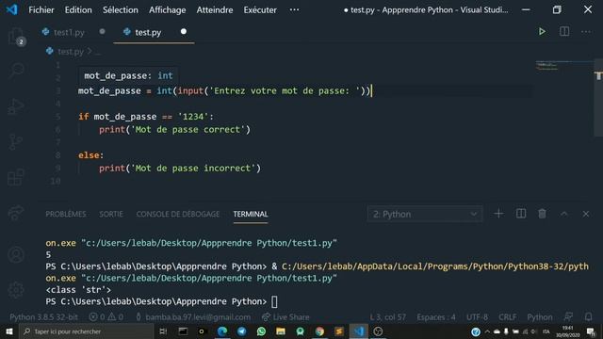Expand the overflow menu ellipsis in menu bar

[x=294, y=9]
